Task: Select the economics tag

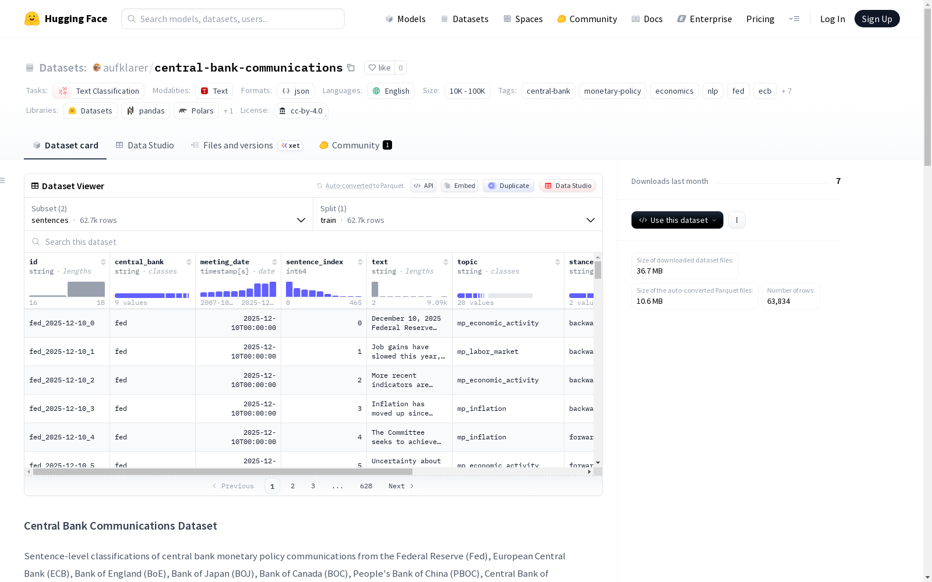Action: point(674,91)
